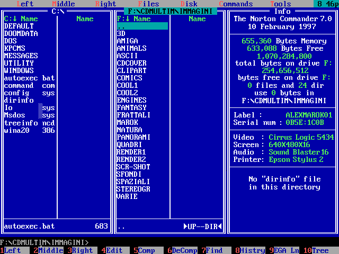Click the 8 Histry function key button
Viewport: 339px width, 254px height.
coord(251,250)
